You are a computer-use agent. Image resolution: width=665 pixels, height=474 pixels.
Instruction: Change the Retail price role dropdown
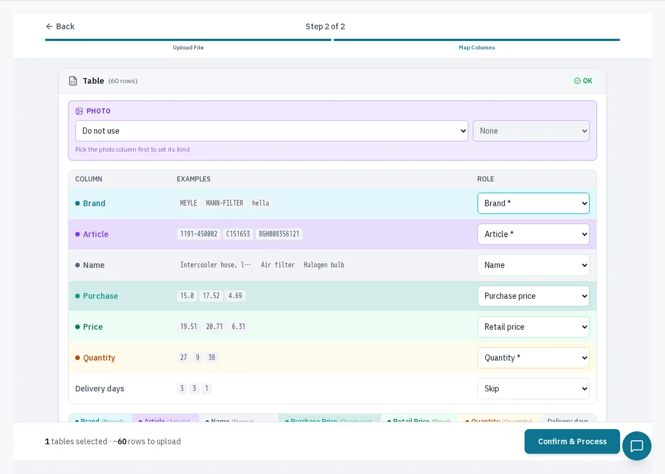click(x=533, y=327)
